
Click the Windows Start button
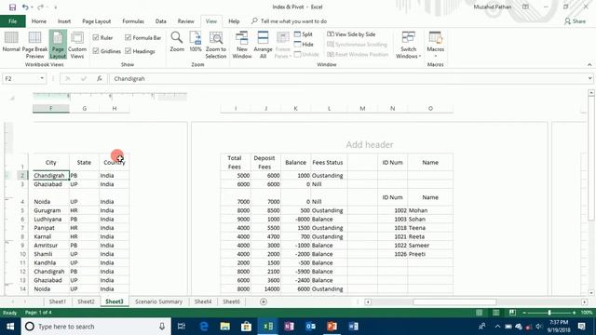point(10,327)
